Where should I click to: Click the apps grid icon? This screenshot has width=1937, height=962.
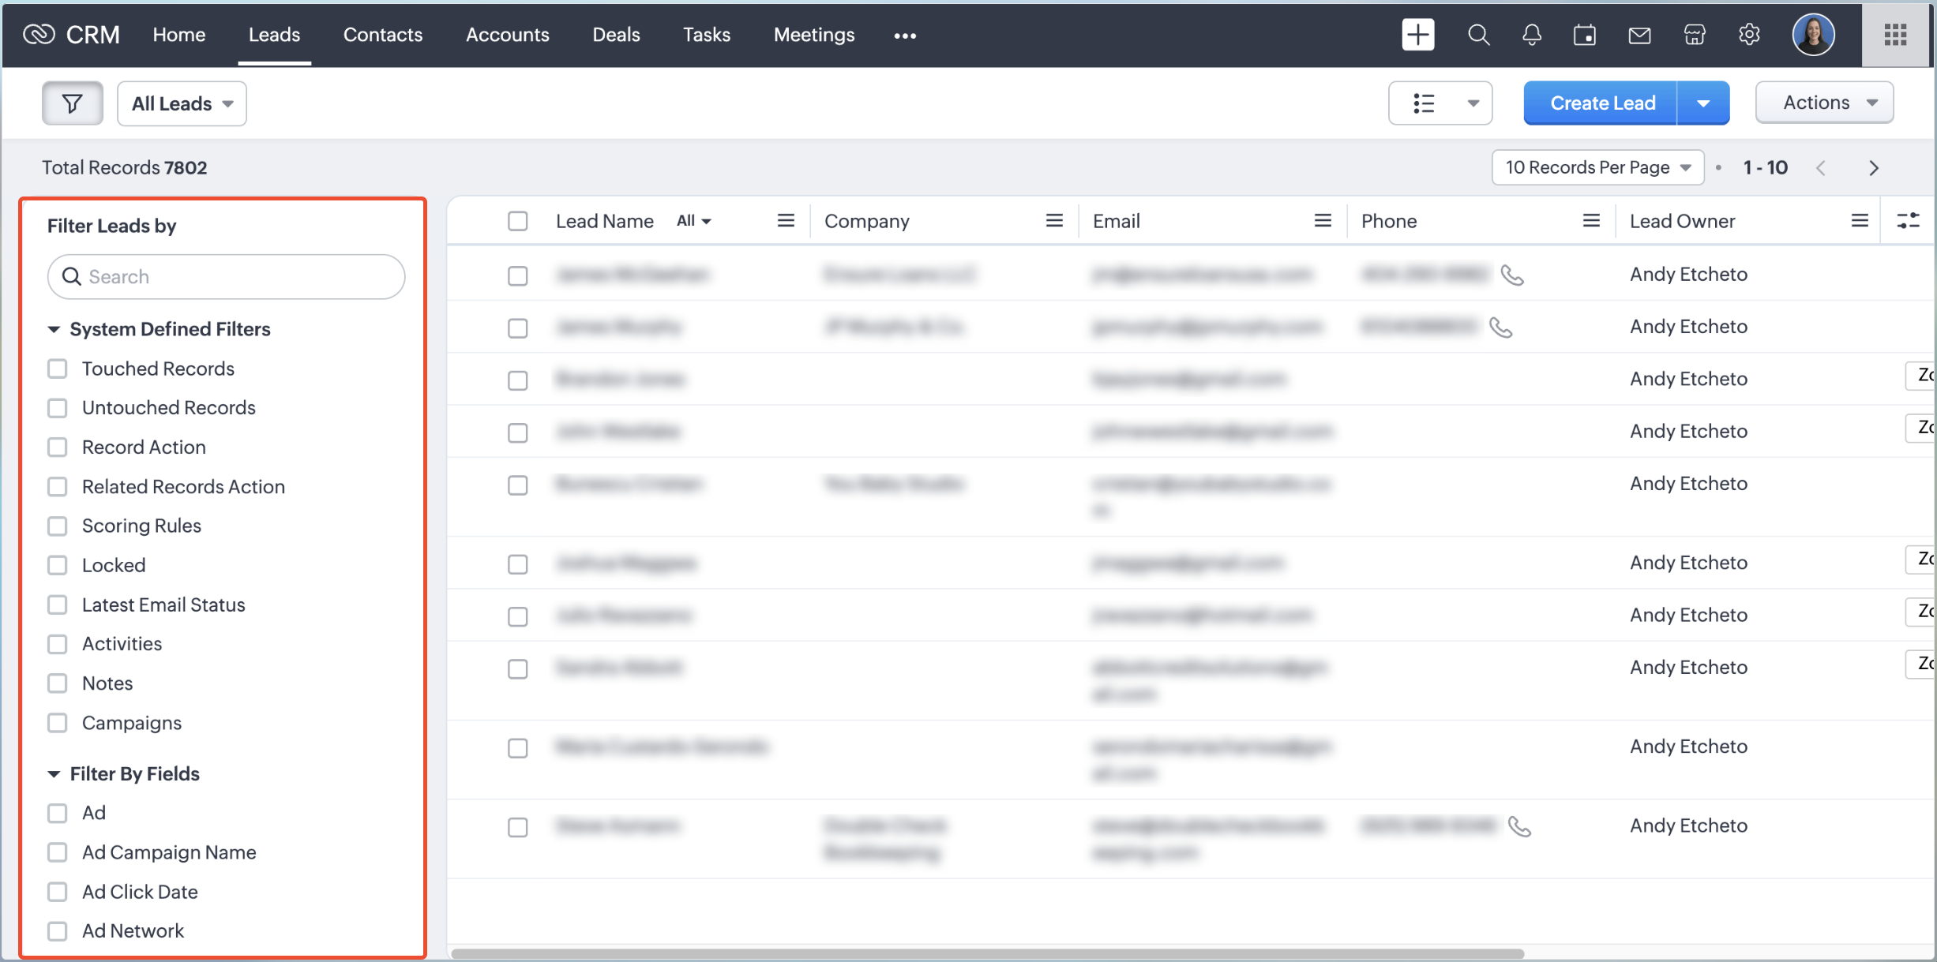1895,35
